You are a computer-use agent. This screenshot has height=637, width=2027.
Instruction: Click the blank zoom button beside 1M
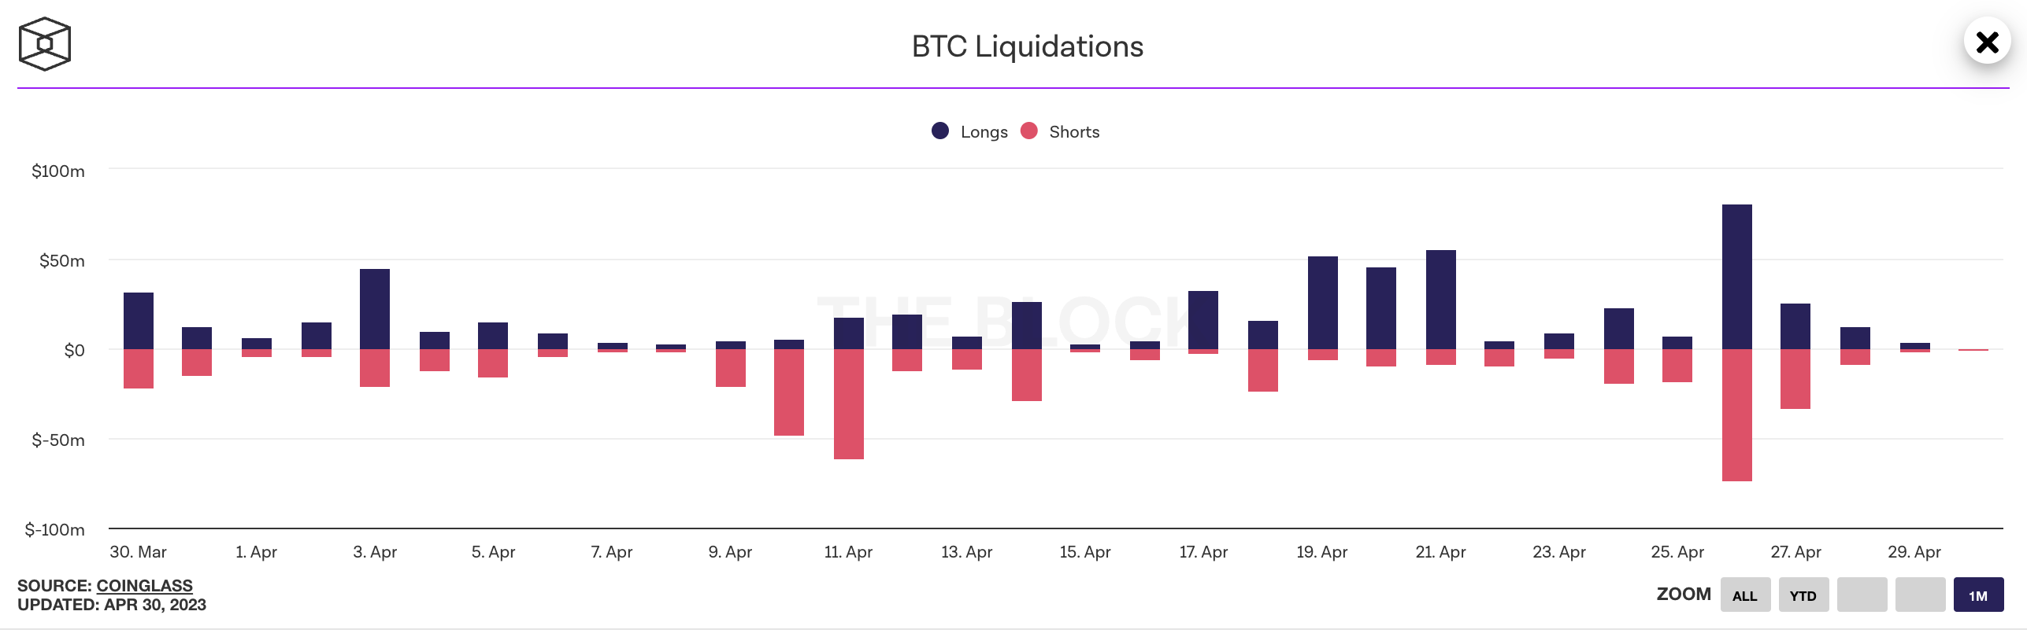pyautogui.click(x=1920, y=595)
